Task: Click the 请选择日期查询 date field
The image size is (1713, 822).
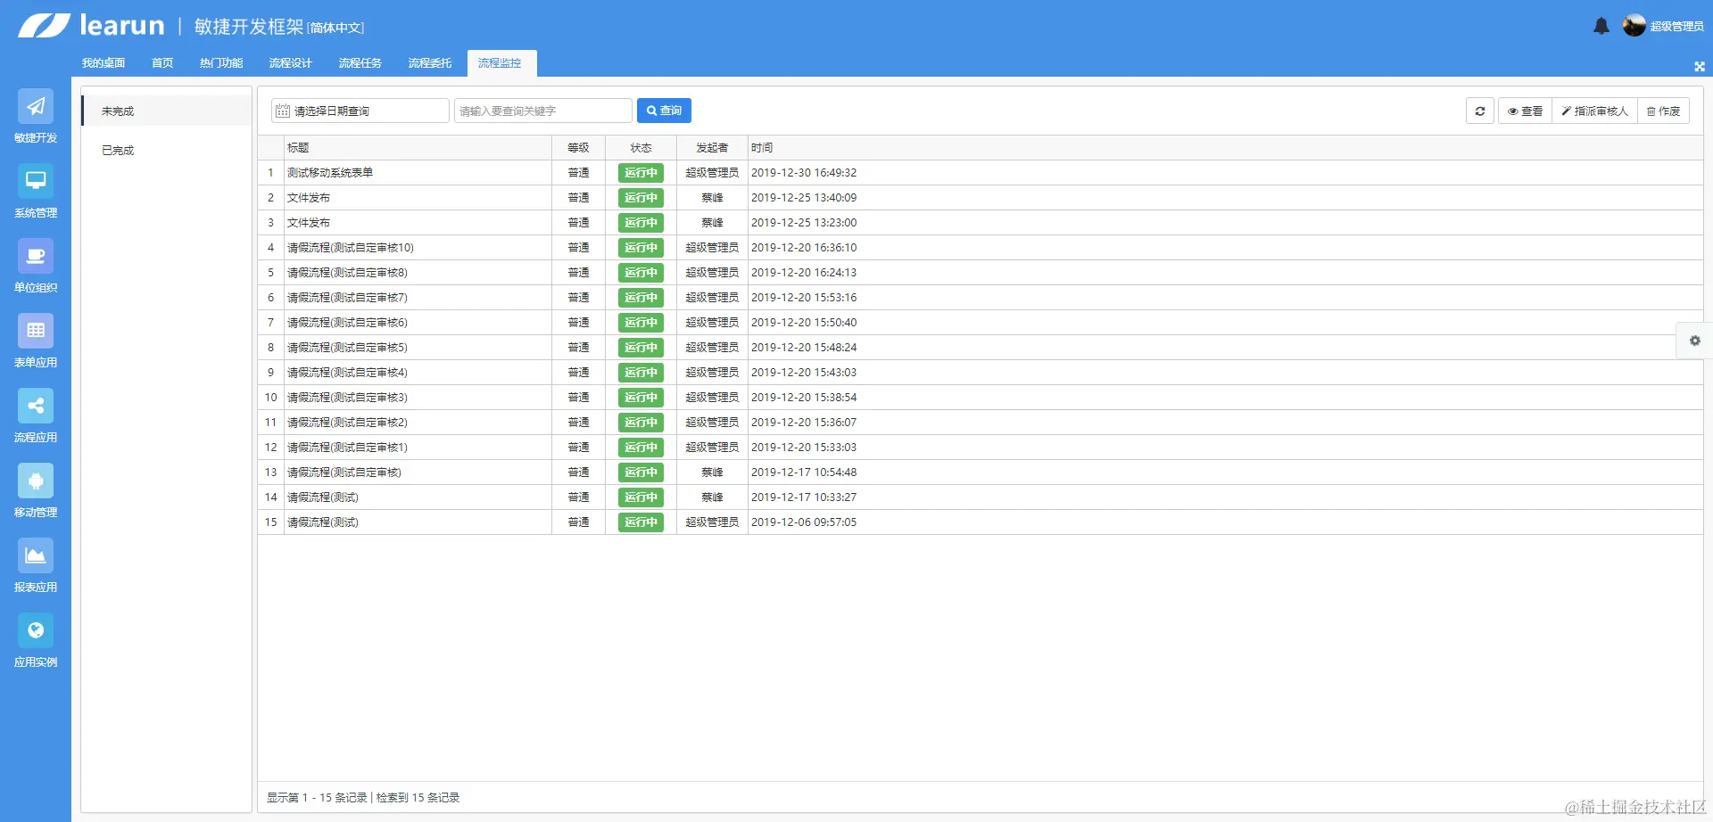Action: (x=360, y=111)
